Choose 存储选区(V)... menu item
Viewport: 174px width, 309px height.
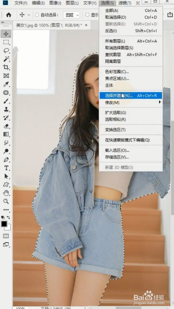(x=130, y=157)
